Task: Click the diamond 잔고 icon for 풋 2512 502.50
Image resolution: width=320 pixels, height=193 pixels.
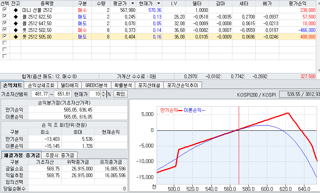Action: [x=16, y=30]
